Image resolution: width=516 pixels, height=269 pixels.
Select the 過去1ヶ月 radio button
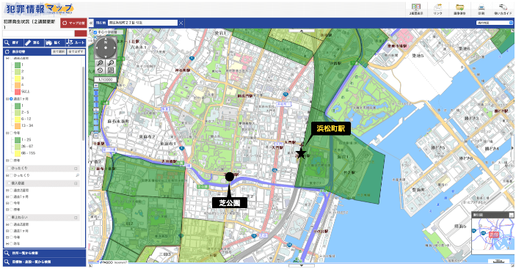[12, 99]
